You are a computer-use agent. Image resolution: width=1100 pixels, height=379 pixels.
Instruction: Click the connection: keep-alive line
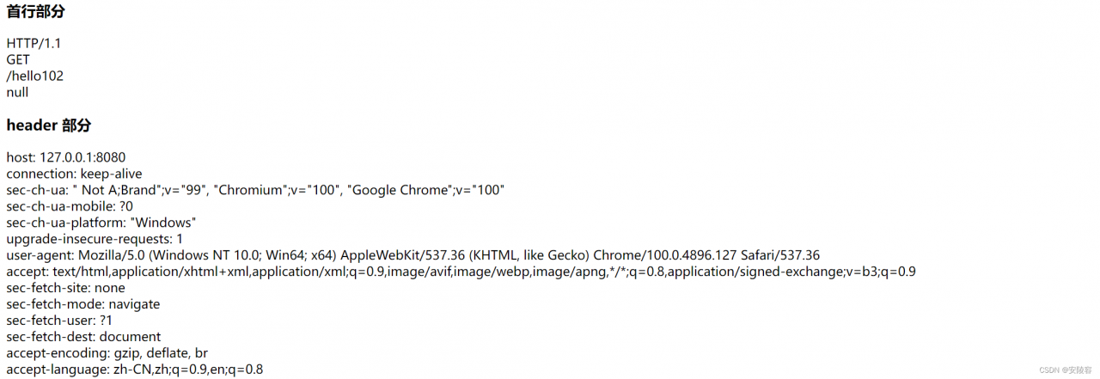pos(75,174)
